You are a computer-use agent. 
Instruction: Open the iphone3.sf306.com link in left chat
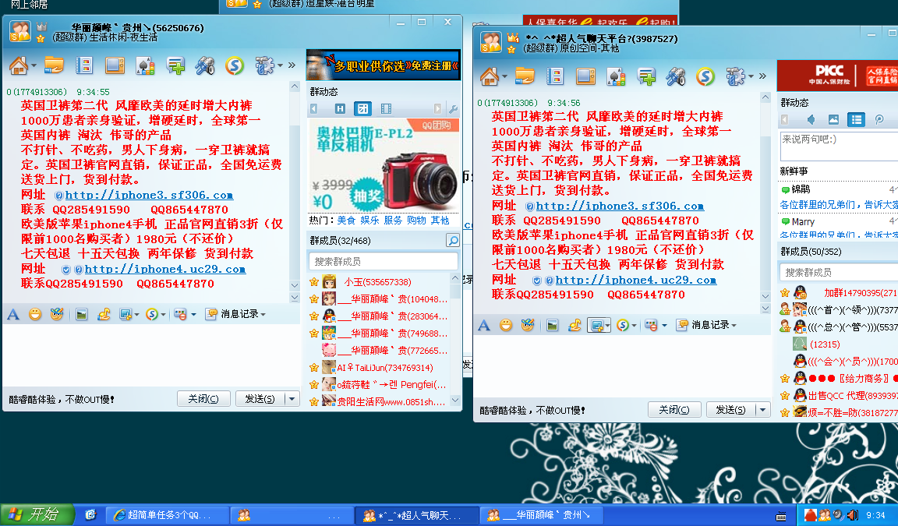click(149, 195)
